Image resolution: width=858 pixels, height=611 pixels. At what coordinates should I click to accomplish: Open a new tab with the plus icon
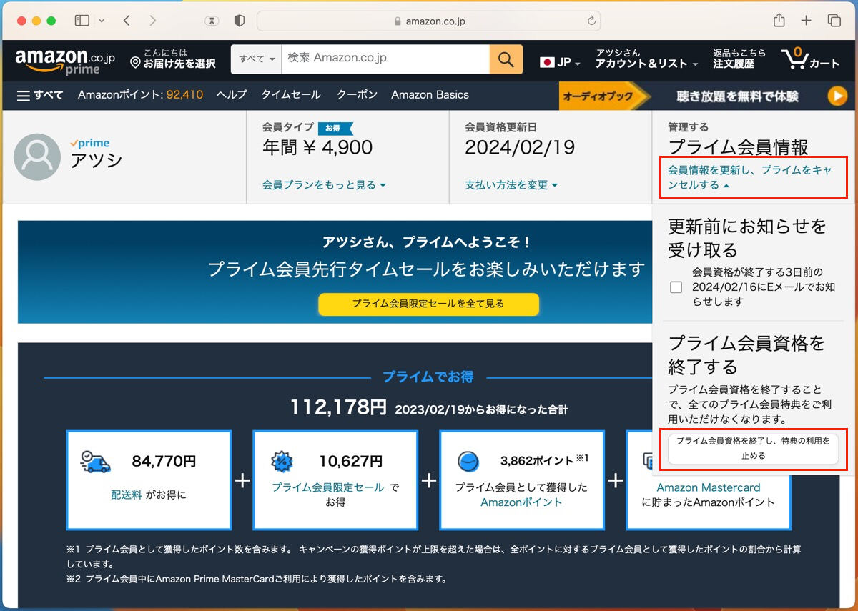point(806,21)
